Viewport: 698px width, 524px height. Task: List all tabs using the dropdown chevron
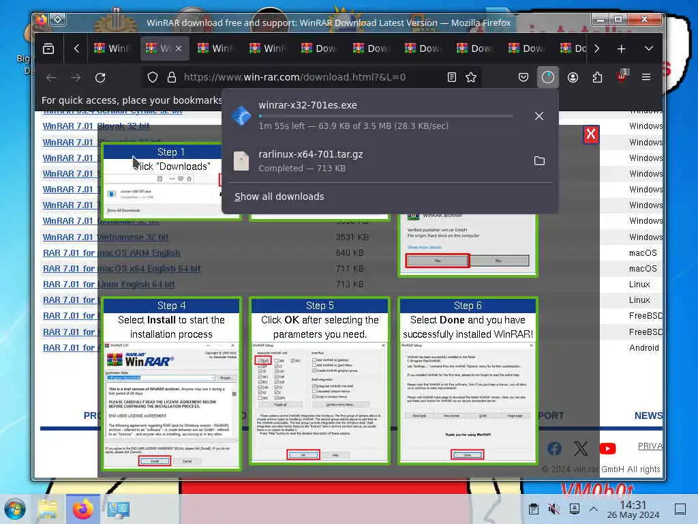649,48
